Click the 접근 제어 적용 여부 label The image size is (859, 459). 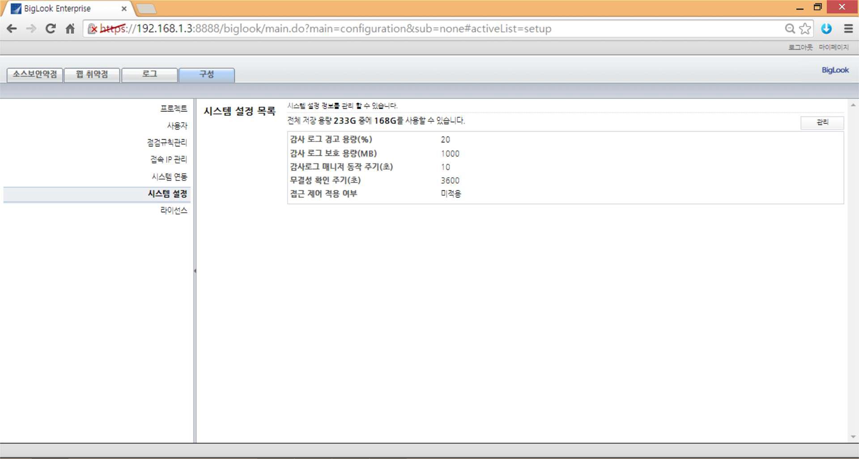tap(323, 193)
